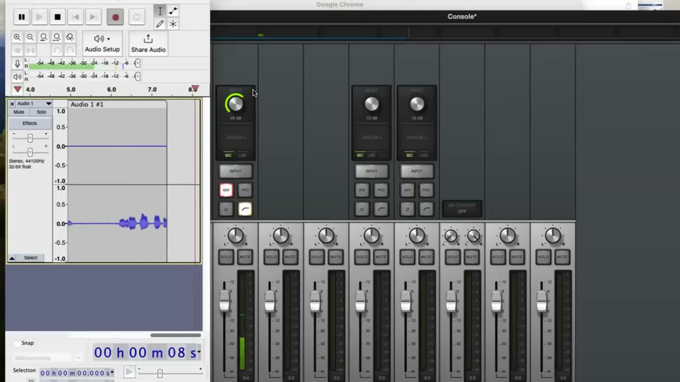Open the UNISON insert on first Console channel
Image resolution: width=680 pixels, height=382 pixels.
pos(235,137)
